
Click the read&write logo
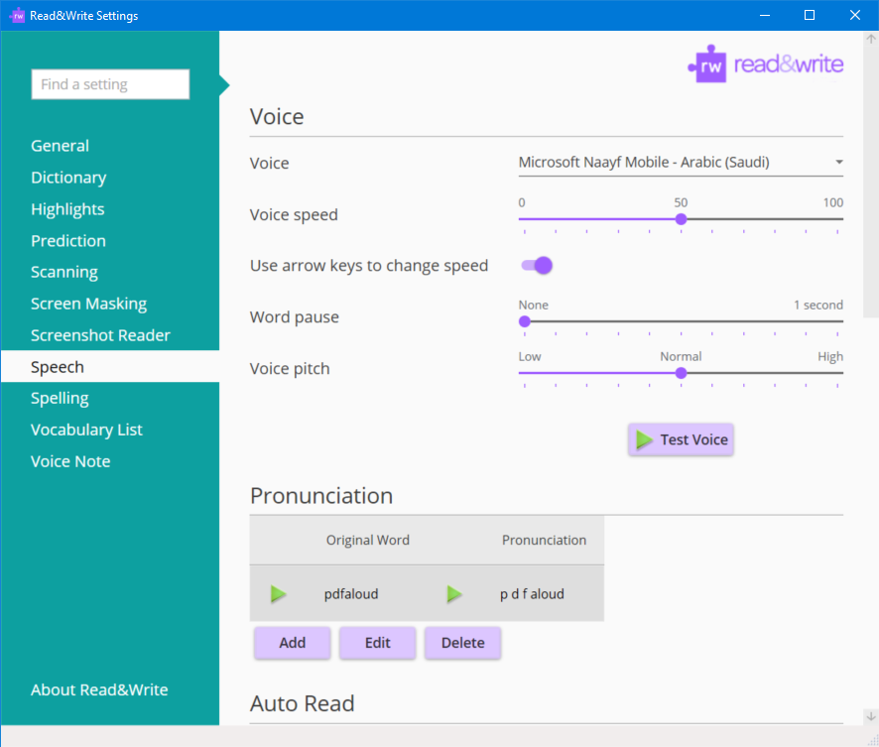click(x=765, y=63)
